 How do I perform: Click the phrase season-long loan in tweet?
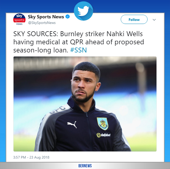coord(41,50)
